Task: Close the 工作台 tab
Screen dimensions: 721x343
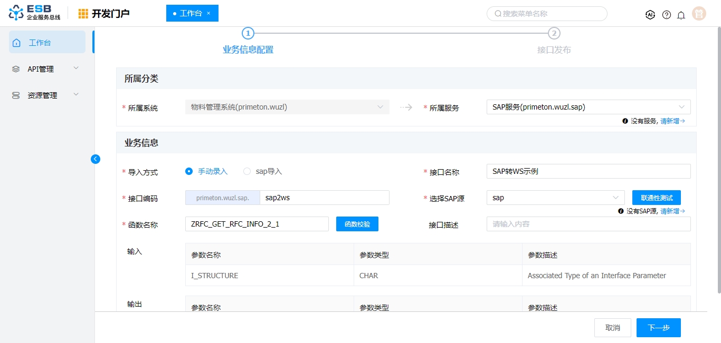Action: click(208, 13)
